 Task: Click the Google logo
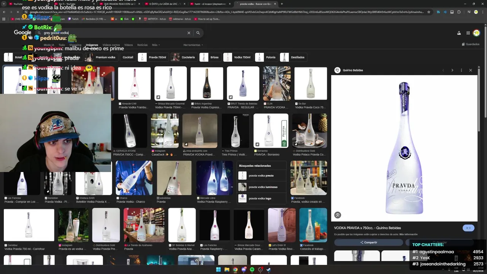(x=22, y=33)
